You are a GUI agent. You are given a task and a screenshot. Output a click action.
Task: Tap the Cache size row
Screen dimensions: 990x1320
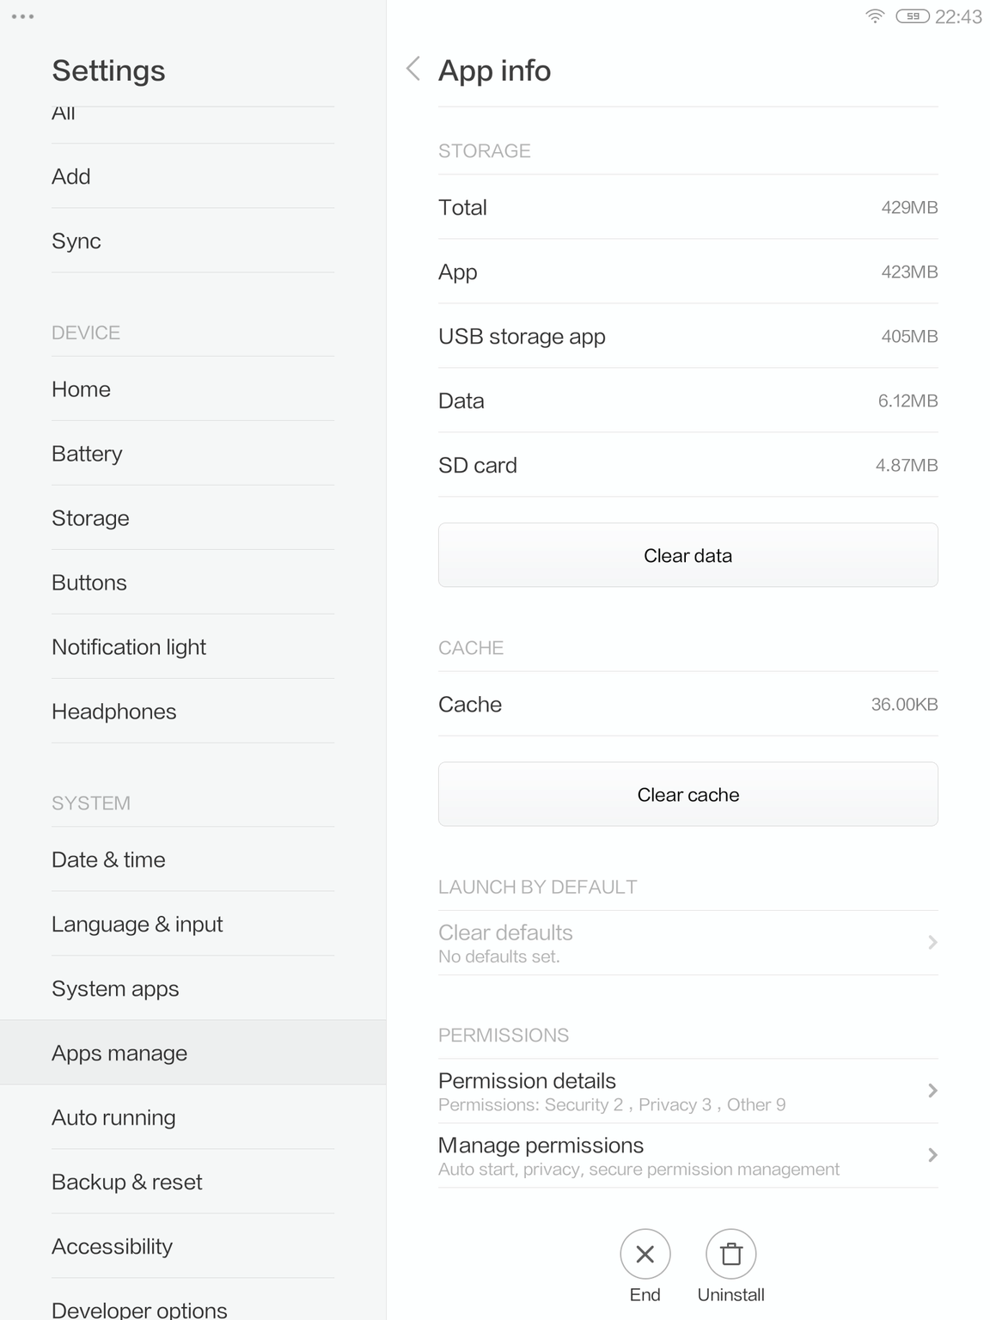[687, 704]
